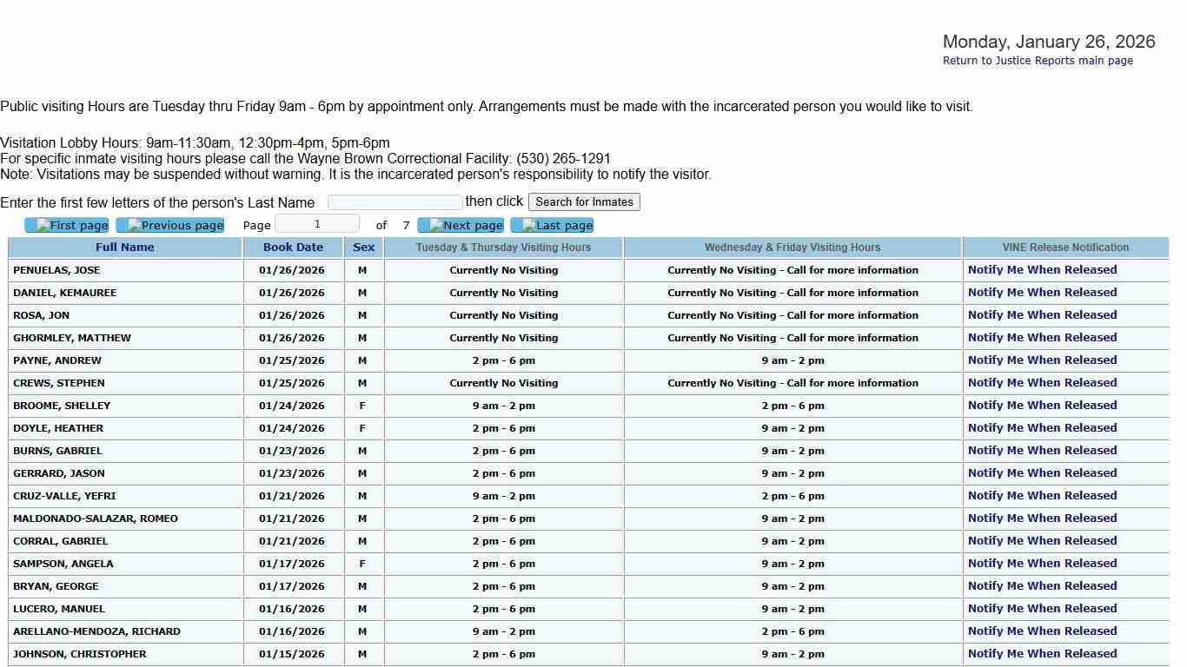Click Notify Me When Released for SAMPSON, ANGELA
The image size is (1187, 667).
point(1042,564)
